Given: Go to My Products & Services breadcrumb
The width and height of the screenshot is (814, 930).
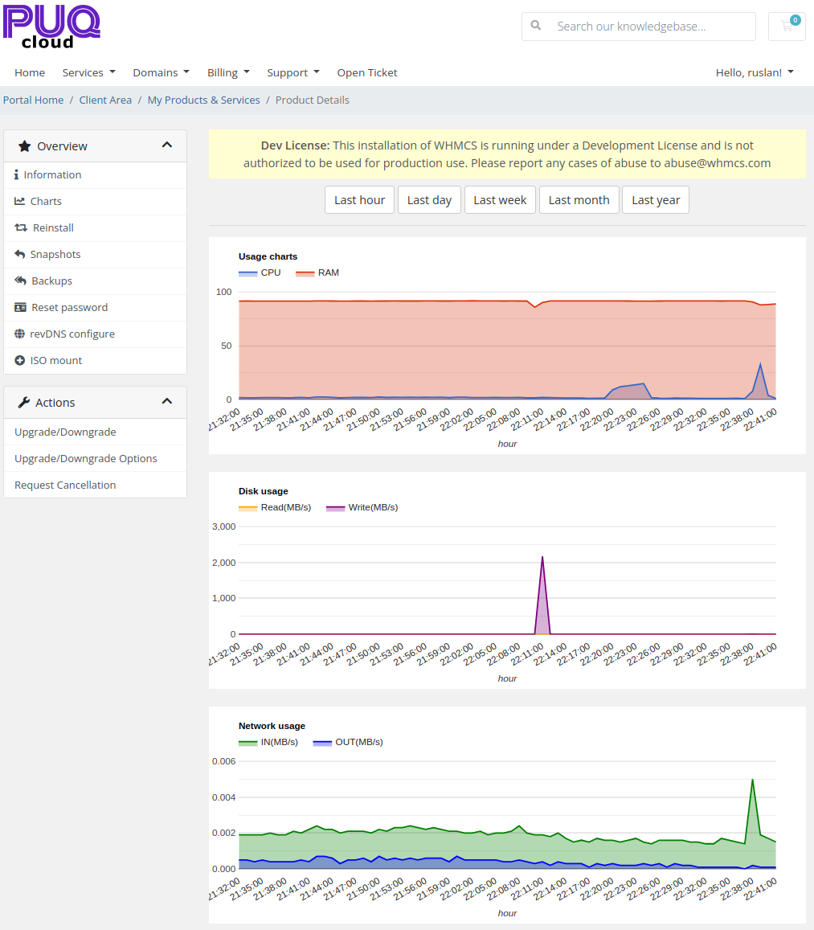Looking at the screenshot, I should [203, 100].
